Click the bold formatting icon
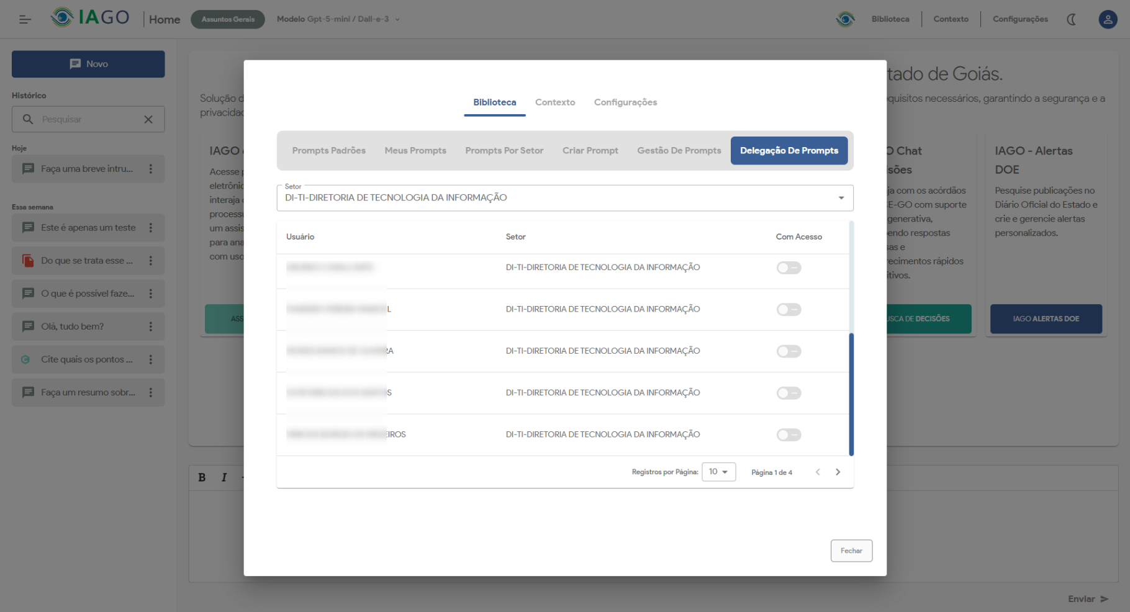Viewport: 1130px width, 612px height. click(x=202, y=477)
